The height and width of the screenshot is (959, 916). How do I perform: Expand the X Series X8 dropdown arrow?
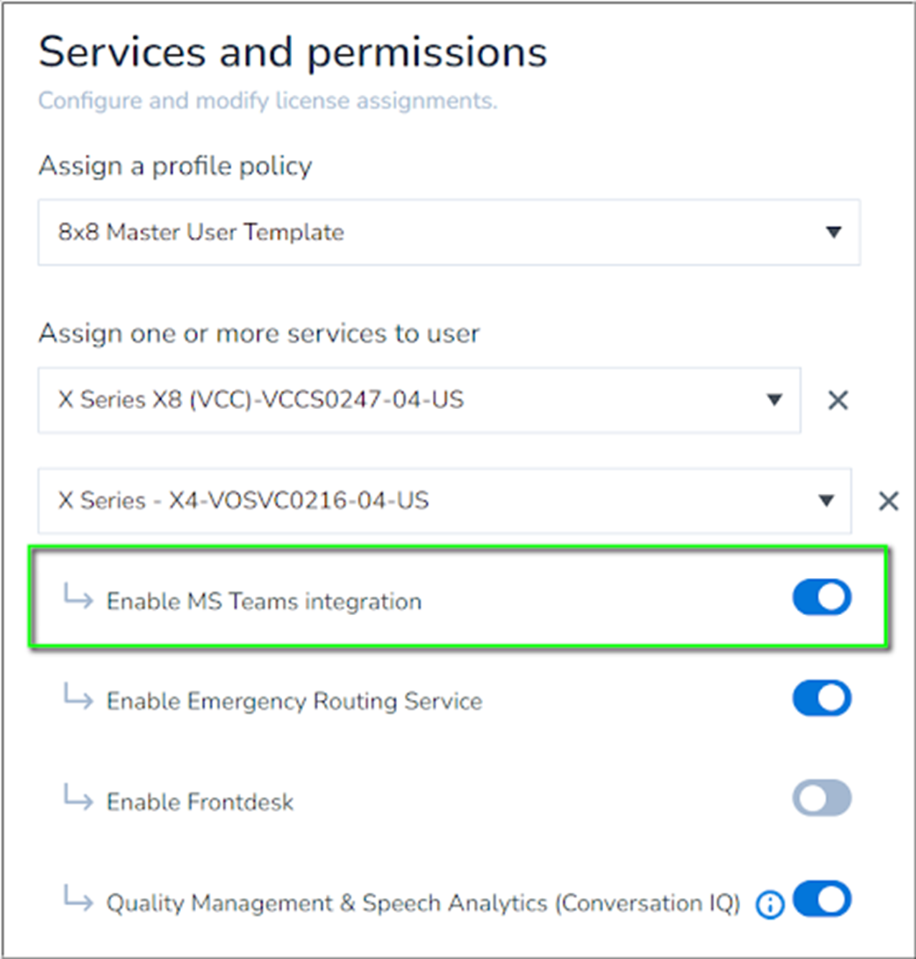point(774,400)
